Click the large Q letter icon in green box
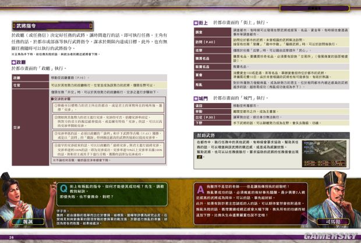The height and width of the screenshot is (243, 361). tap(64, 189)
